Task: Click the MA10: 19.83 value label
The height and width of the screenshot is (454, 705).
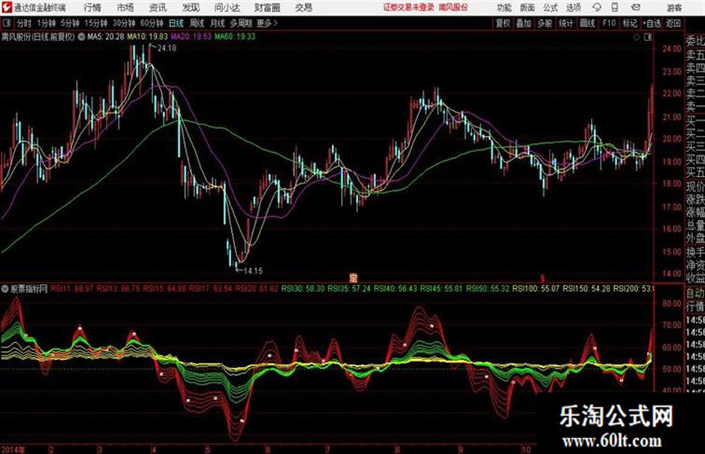Action: pyautogui.click(x=147, y=37)
